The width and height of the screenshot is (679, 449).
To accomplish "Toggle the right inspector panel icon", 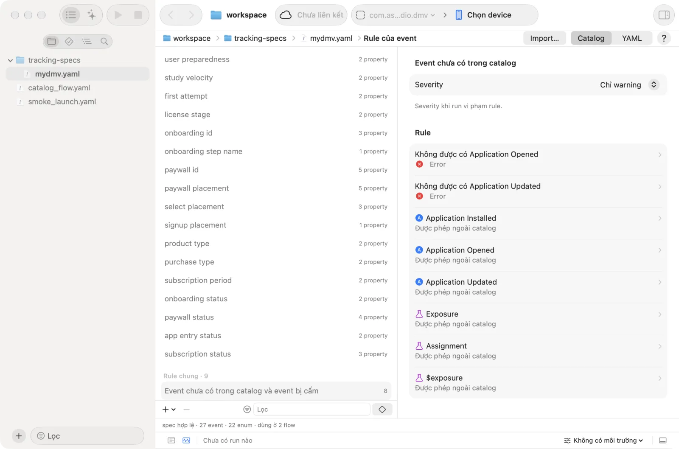I will 664,15.
